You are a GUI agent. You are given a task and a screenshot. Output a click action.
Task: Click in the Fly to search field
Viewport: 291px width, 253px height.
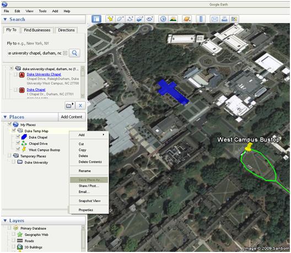(35, 53)
